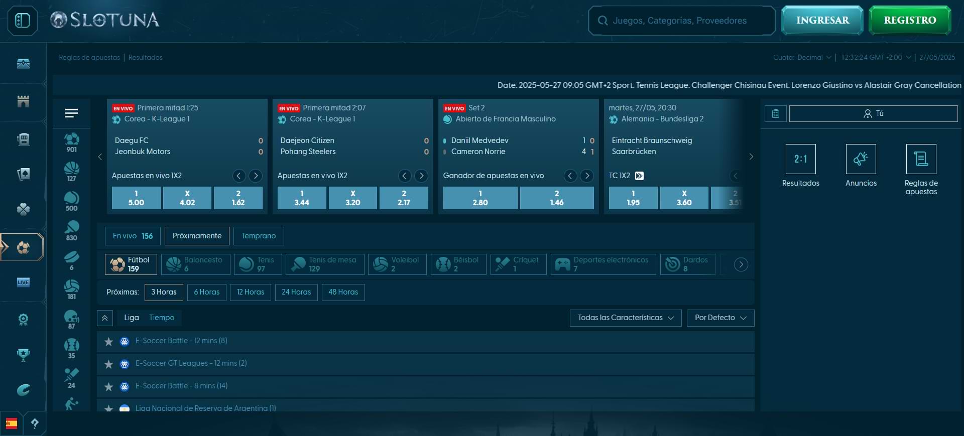Image resolution: width=964 pixels, height=436 pixels.
Task: Select ice hockey puck icon with 6
Action: pyautogui.click(x=72, y=260)
